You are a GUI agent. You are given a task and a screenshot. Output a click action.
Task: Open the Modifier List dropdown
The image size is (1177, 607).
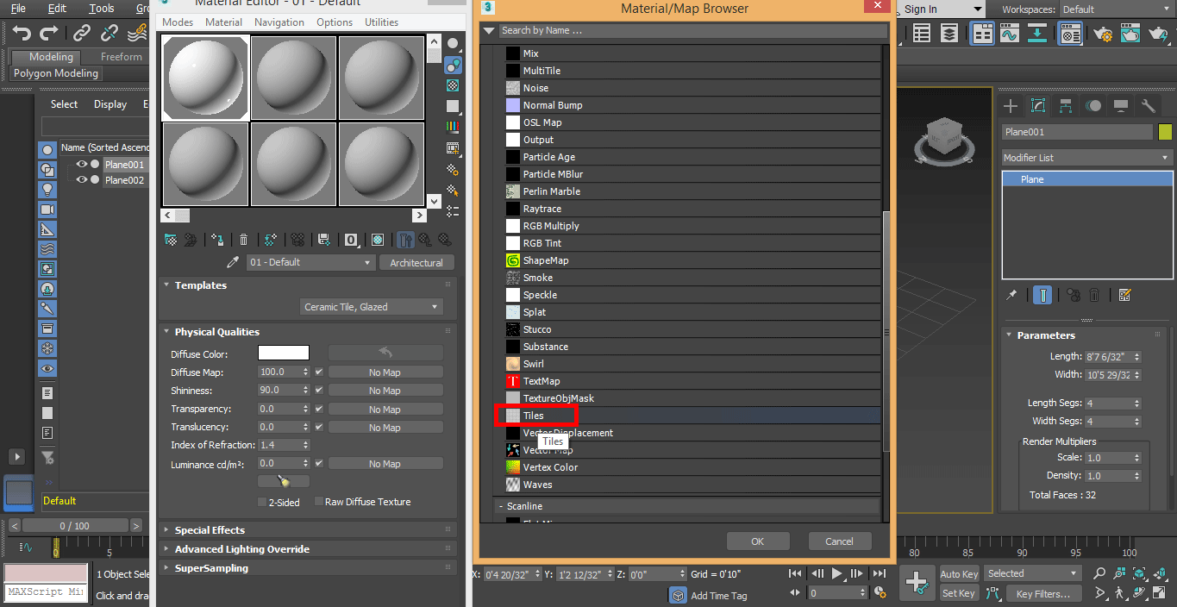coord(1086,158)
